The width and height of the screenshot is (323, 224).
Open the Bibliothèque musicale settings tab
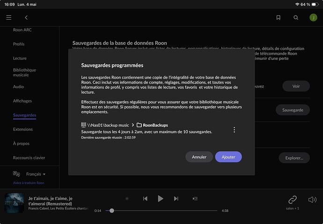point(24,72)
